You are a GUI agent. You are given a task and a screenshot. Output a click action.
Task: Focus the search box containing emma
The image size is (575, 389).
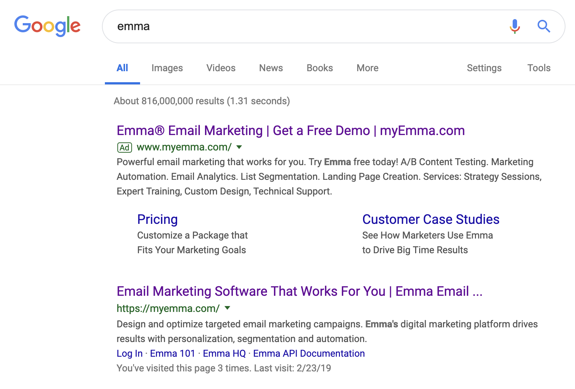[333, 26]
